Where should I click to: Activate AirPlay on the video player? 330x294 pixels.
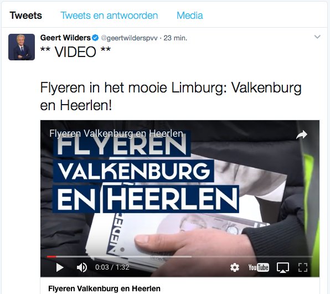tap(282, 267)
